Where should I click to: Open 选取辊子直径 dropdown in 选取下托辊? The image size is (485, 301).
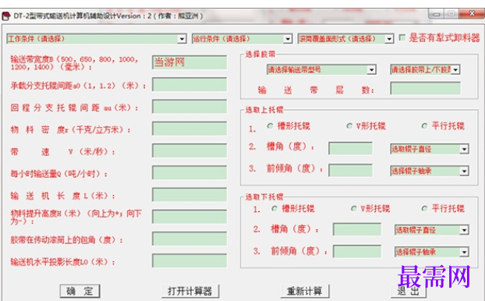coord(432,230)
